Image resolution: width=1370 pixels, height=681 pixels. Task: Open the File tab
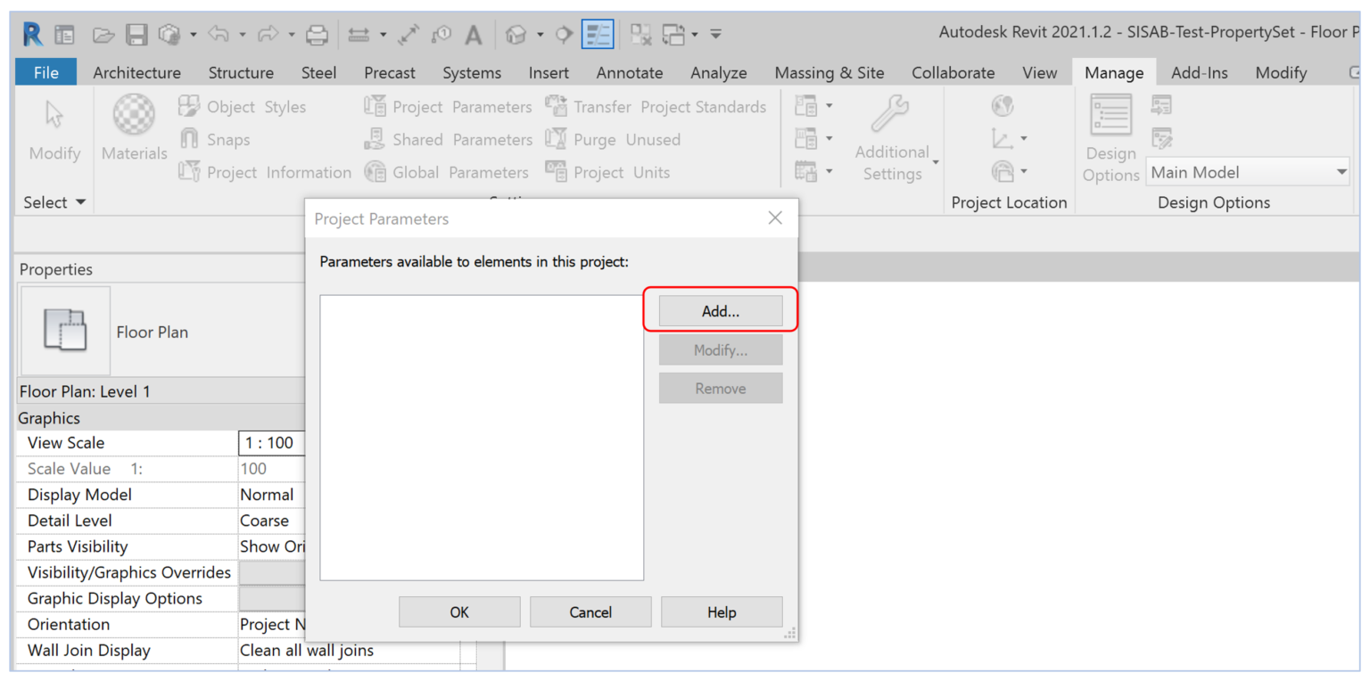pos(46,72)
